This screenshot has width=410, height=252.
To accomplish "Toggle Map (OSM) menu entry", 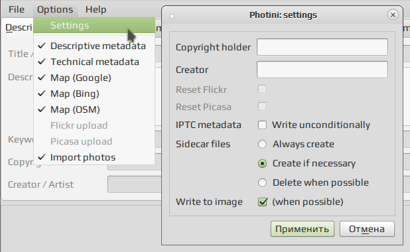I will click(94, 110).
